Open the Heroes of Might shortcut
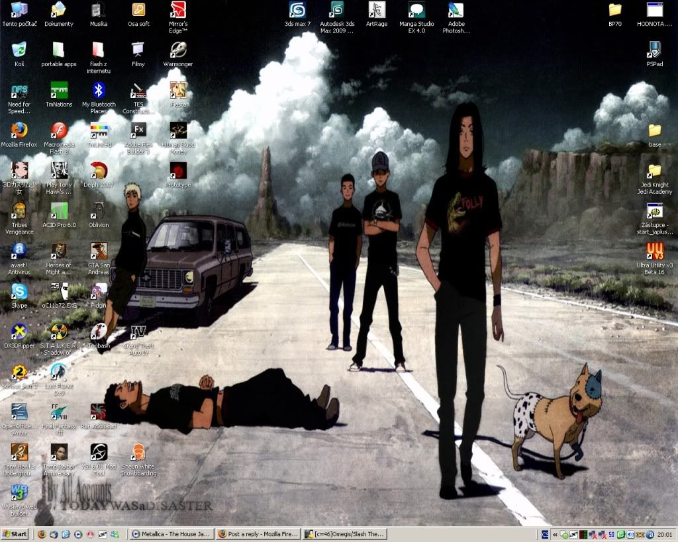The image size is (678, 542). coord(59,259)
